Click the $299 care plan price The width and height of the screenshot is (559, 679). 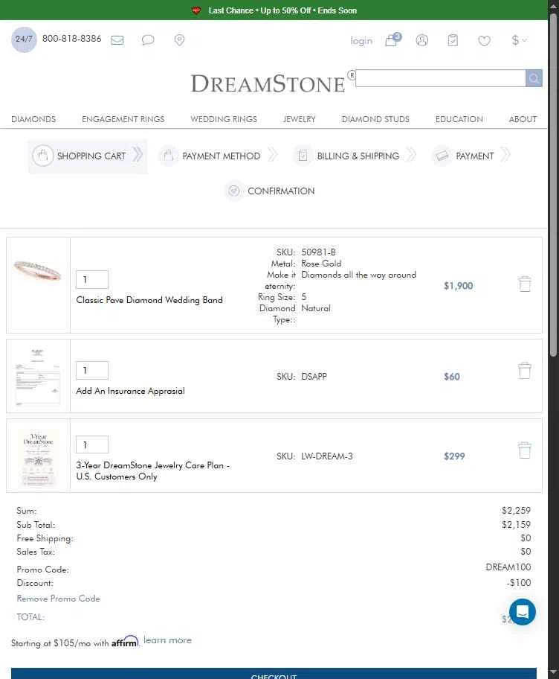(454, 456)
